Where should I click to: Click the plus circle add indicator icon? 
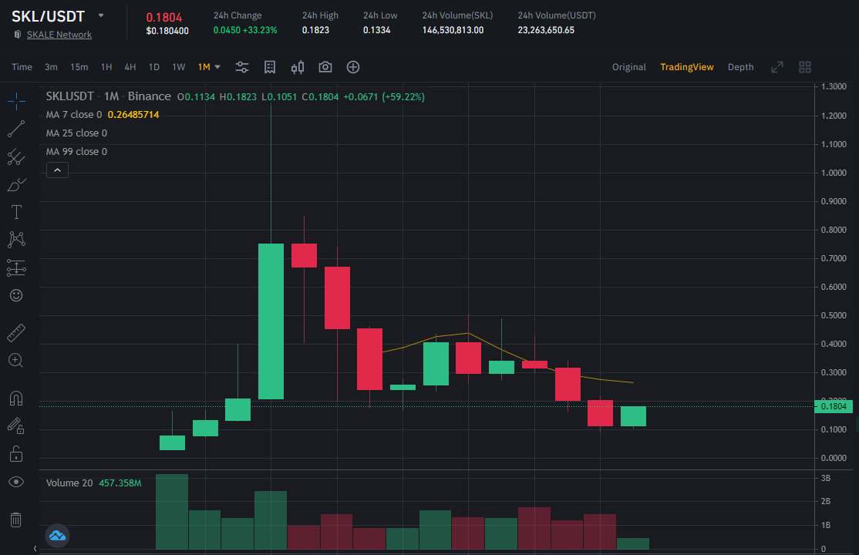pos(353,67)
